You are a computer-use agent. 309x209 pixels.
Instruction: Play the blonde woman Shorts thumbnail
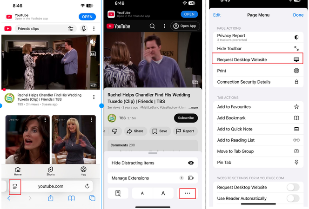pyautogui.click(x=74, y=140)
